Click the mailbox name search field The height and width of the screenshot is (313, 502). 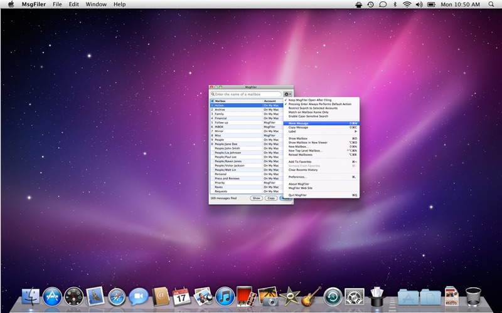245,95
